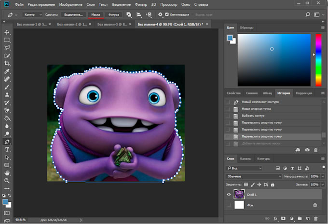Select the Hand tool
328x224 pixels.
click(7, 173)
